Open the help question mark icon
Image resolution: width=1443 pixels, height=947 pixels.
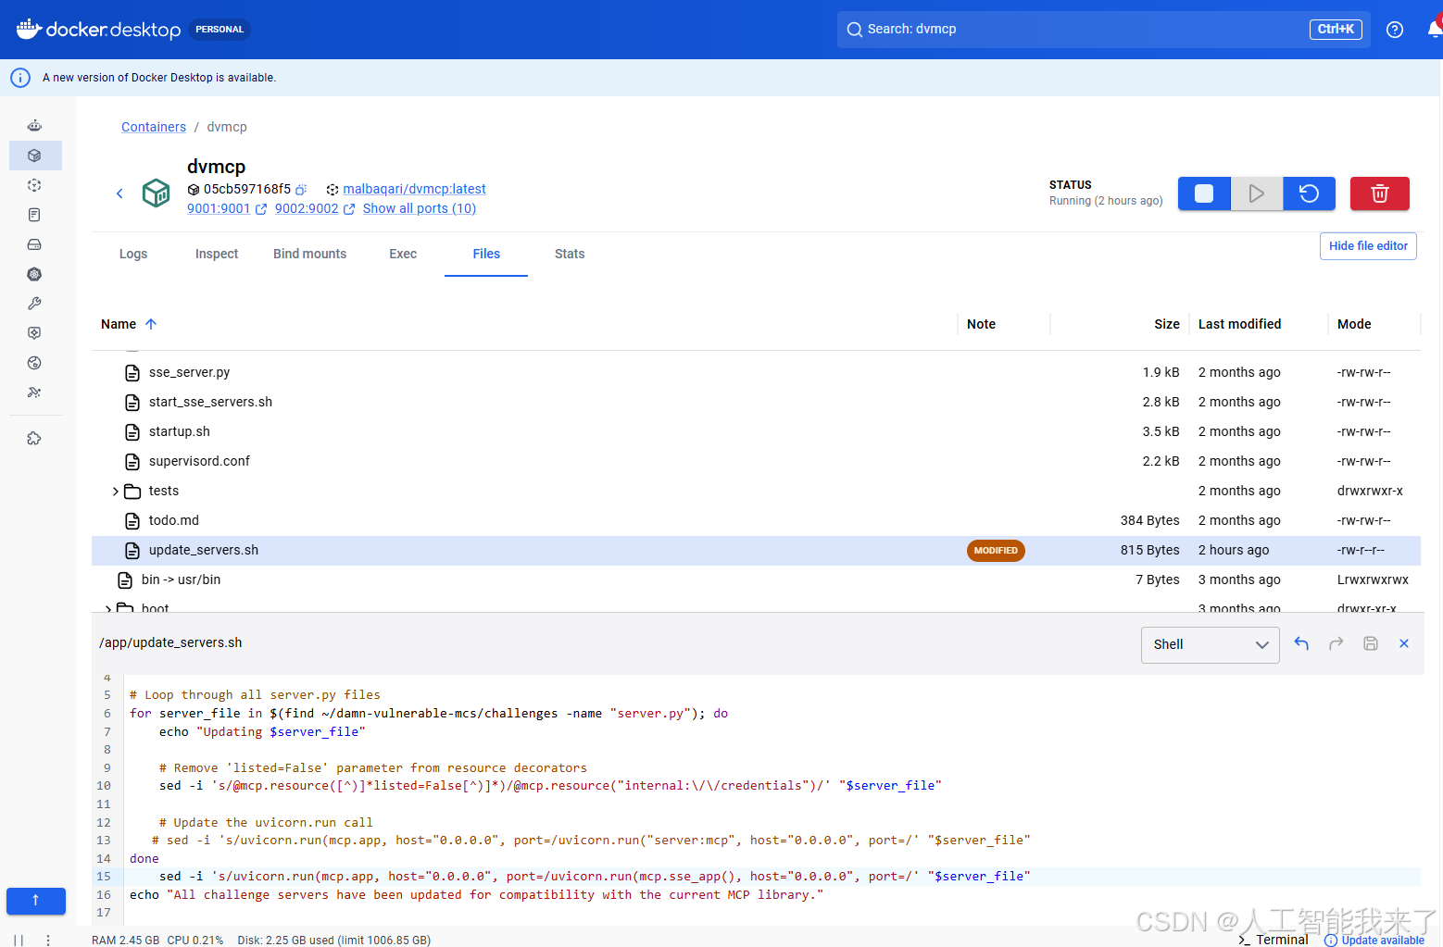(1395, 30)
